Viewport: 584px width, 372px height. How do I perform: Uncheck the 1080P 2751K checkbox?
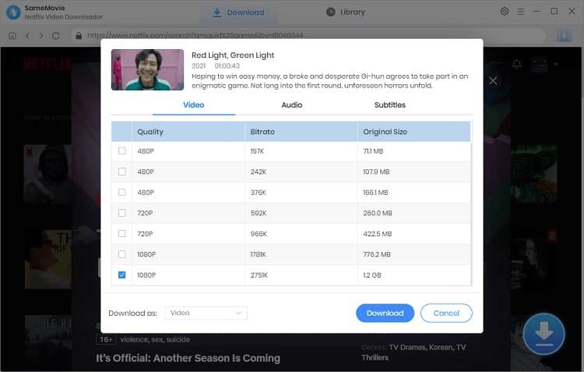click(121, 275)
